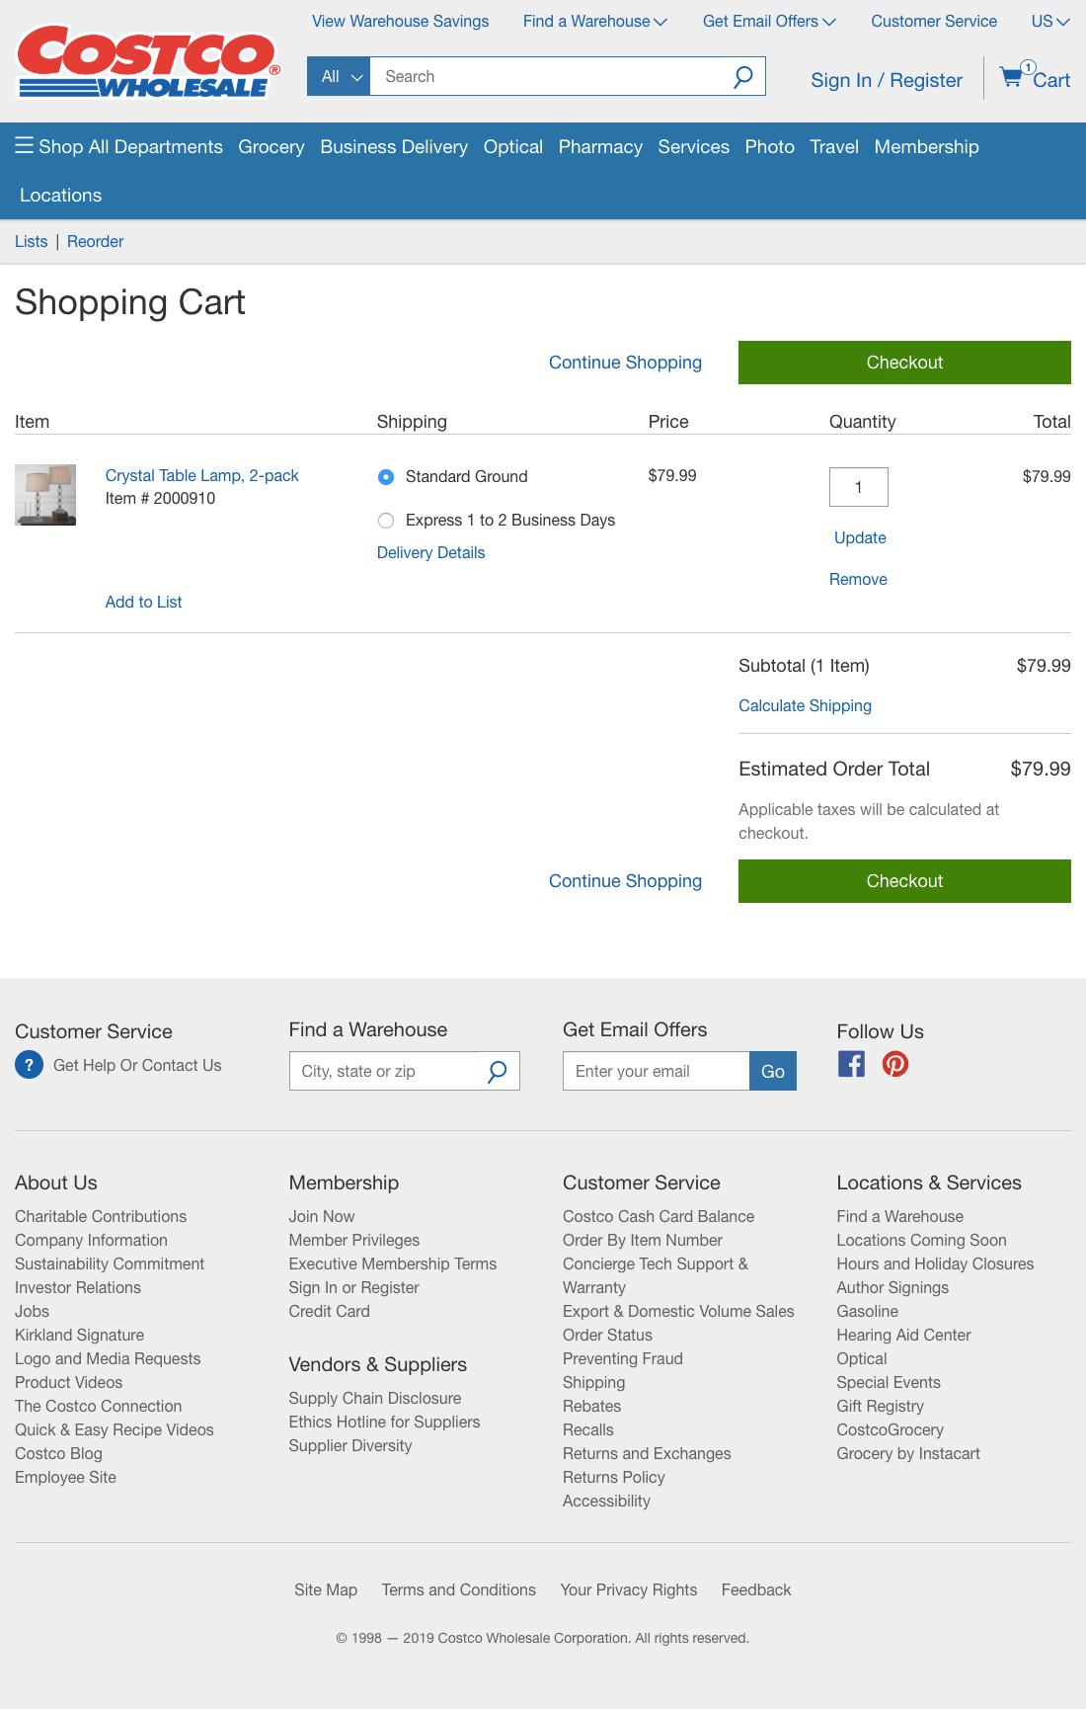The image size is (1086, 1709).
Task: Select Express 1 to 2 Business Days
Action: click(386, 521)
